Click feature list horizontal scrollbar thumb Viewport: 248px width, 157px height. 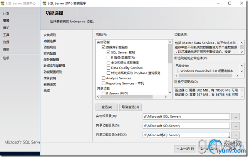pos(126,97)
